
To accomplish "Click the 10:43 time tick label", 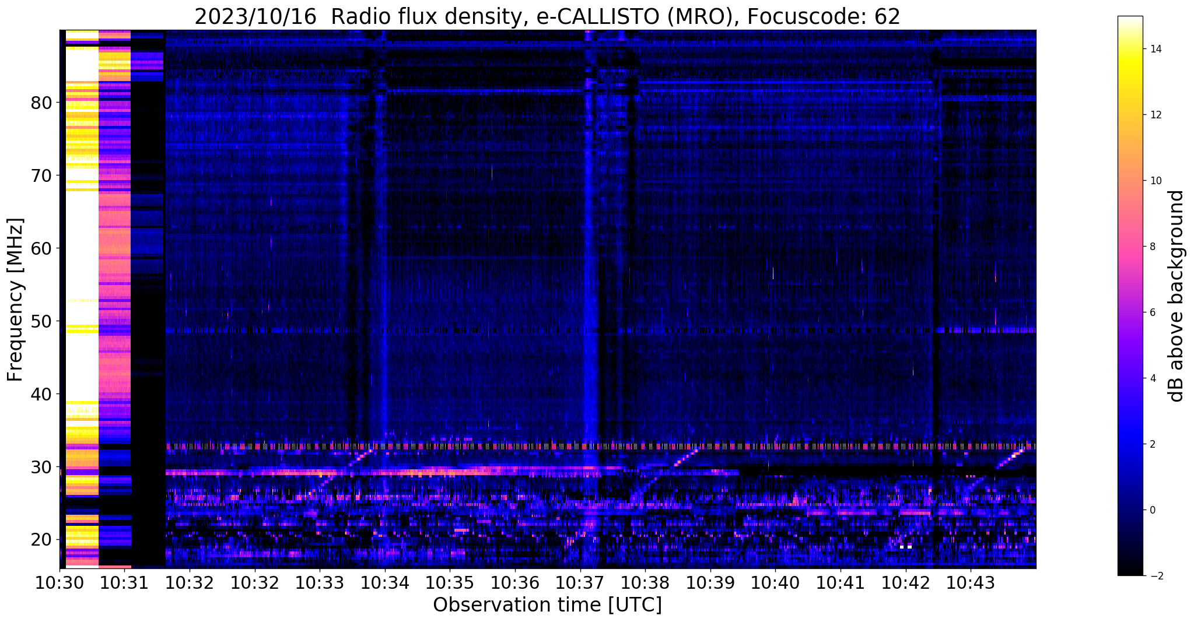I will [971, 582].
